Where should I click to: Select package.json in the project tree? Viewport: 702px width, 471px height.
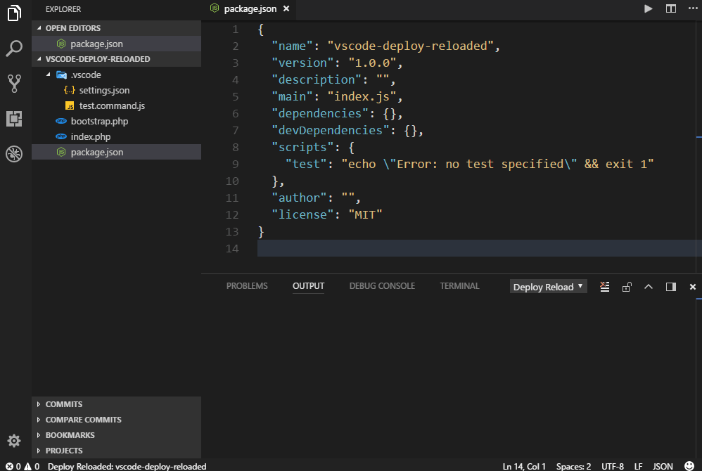point(116,152)
